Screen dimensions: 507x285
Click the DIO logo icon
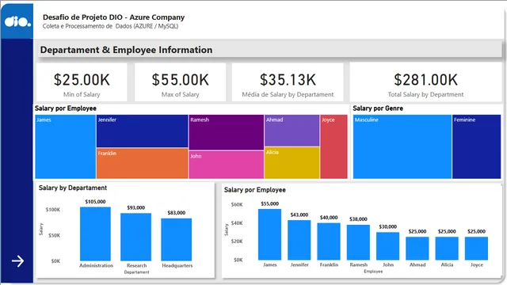[x=17, y=21]
